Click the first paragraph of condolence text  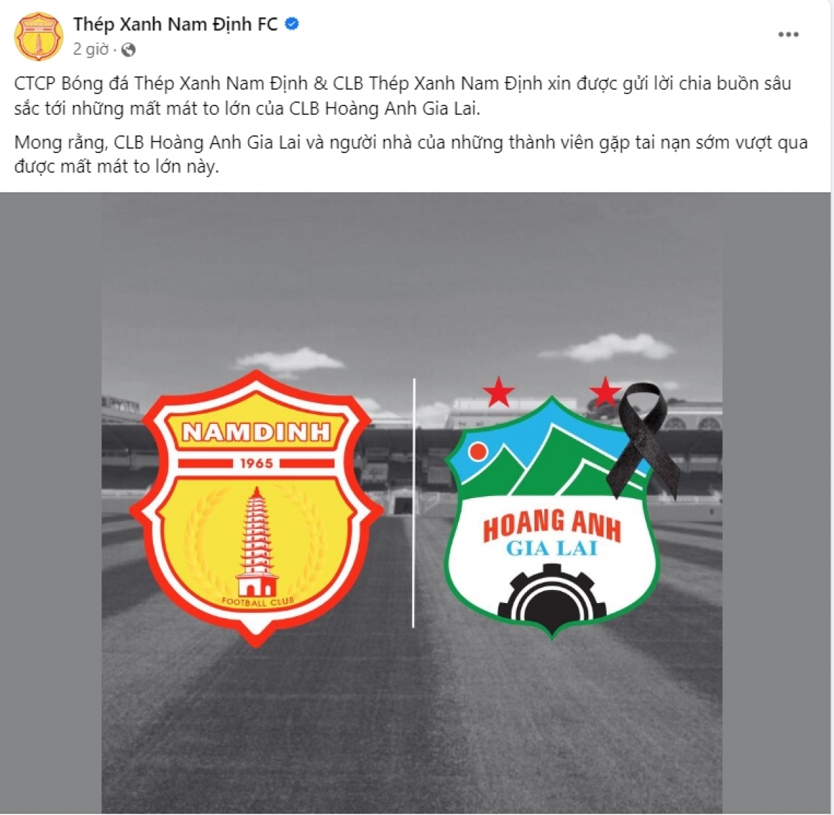coord(403,96)
